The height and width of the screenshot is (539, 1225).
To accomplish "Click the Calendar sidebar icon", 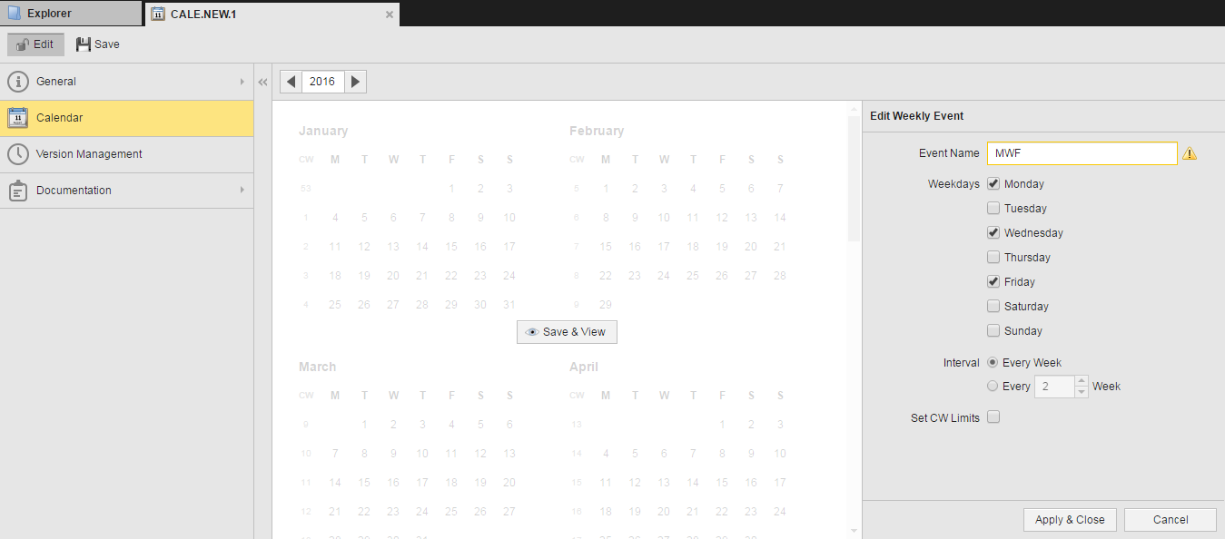I will click(18, 118).
